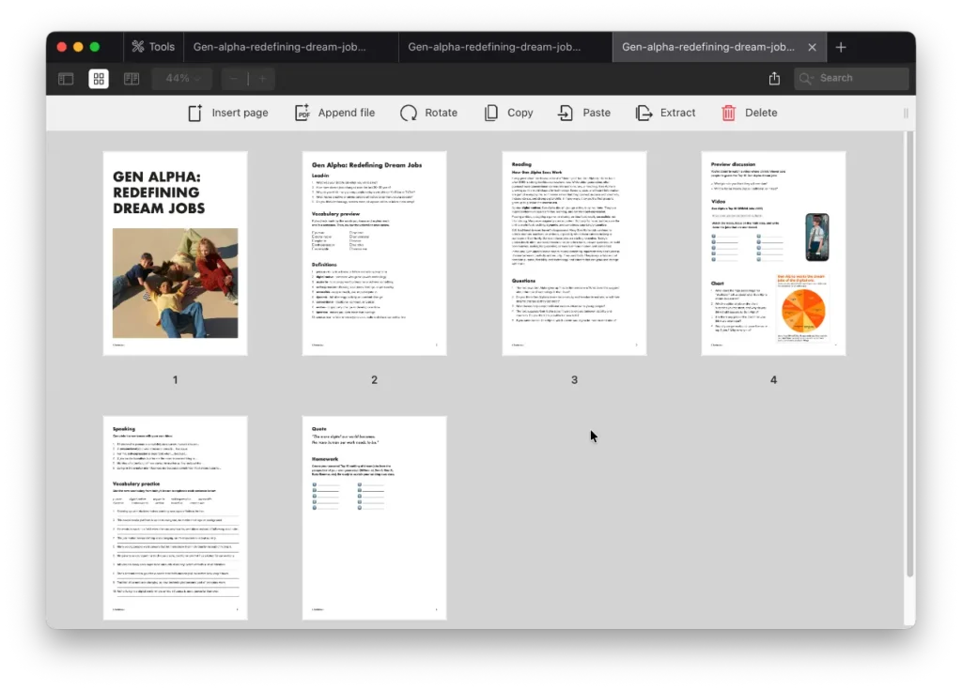This screenshot has height=690, width=962.
Task: Zoom out using the minus stepper
Action: (232, 79)
